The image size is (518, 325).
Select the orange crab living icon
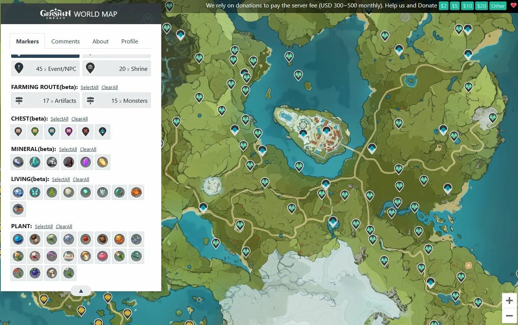[136, 193]
